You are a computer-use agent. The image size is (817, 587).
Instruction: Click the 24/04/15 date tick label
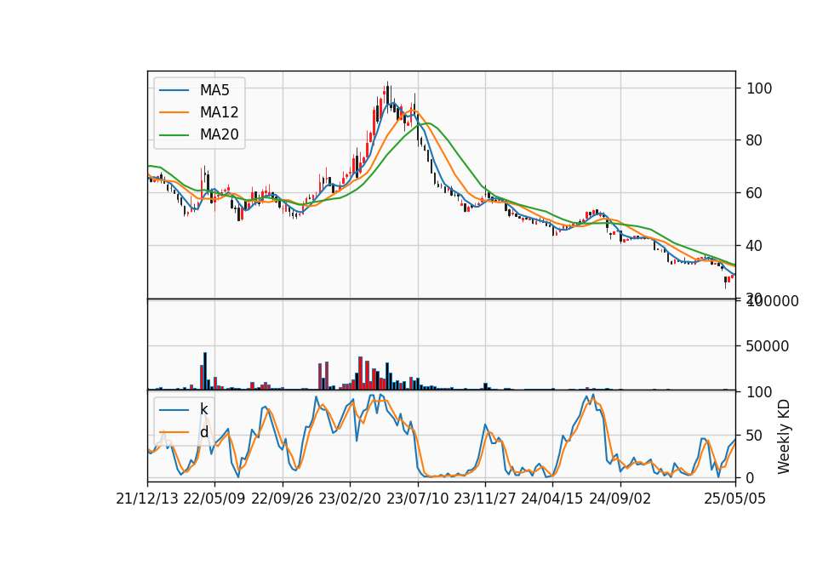(551, 499)
